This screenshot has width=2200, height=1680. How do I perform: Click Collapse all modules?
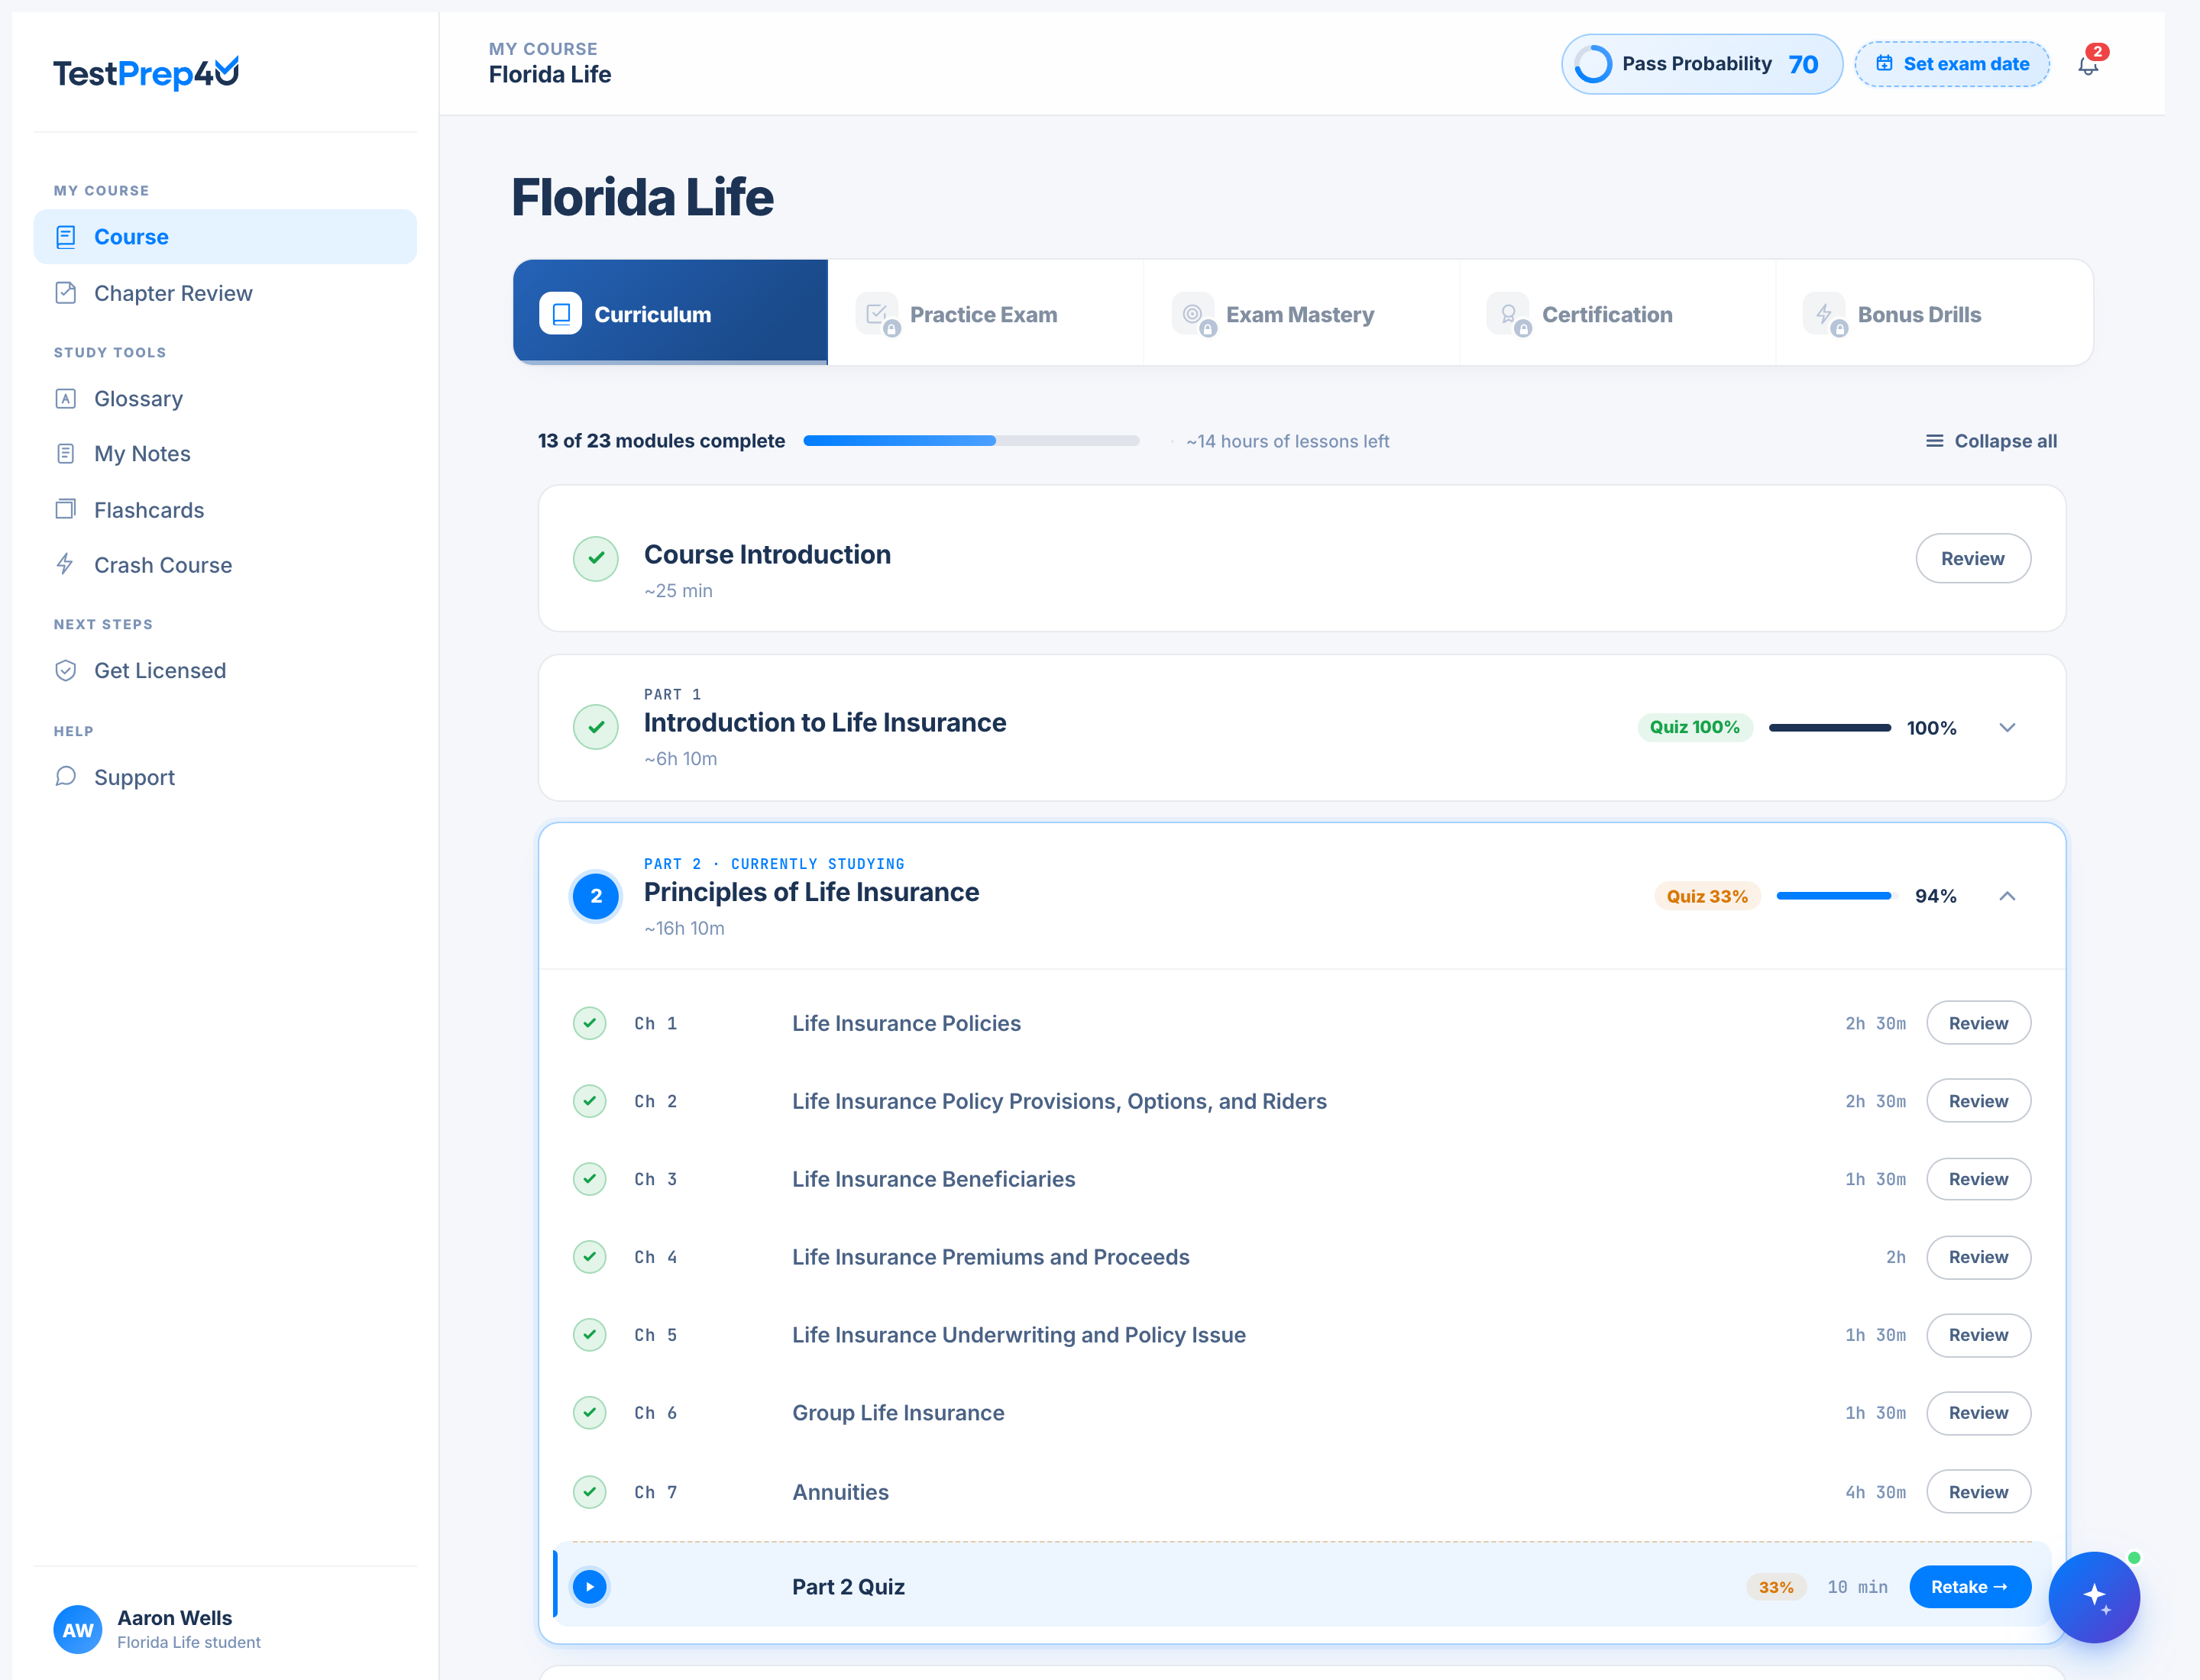pyautogui.click(x=1991, y=441)
